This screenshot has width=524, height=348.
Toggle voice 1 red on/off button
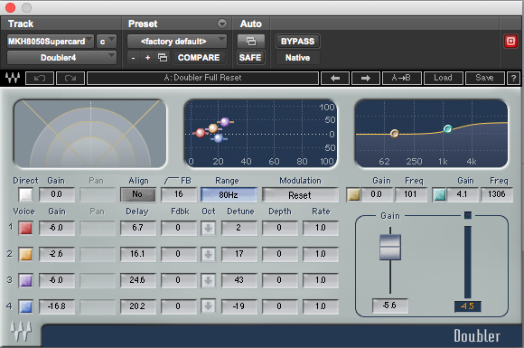[25, 228]
